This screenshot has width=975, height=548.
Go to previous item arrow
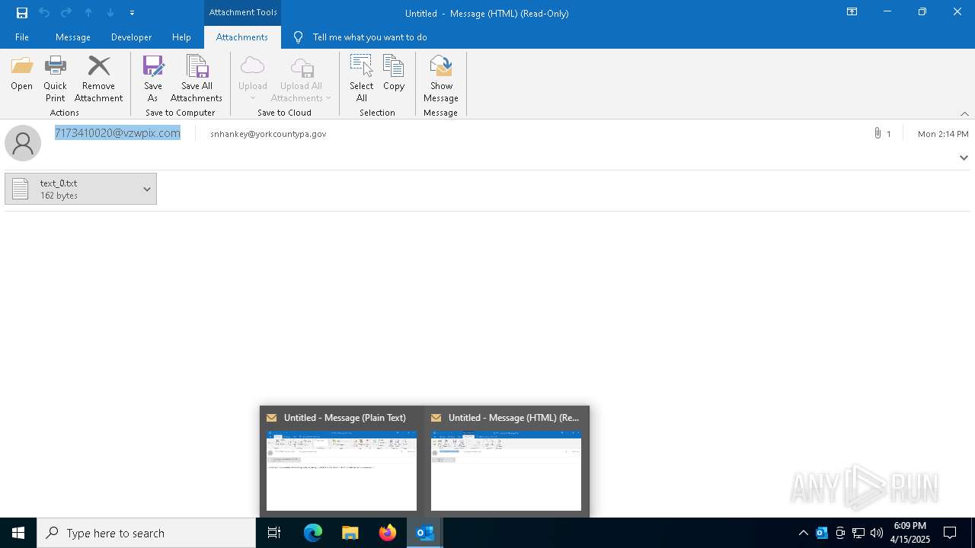click(x=88, y=13)
